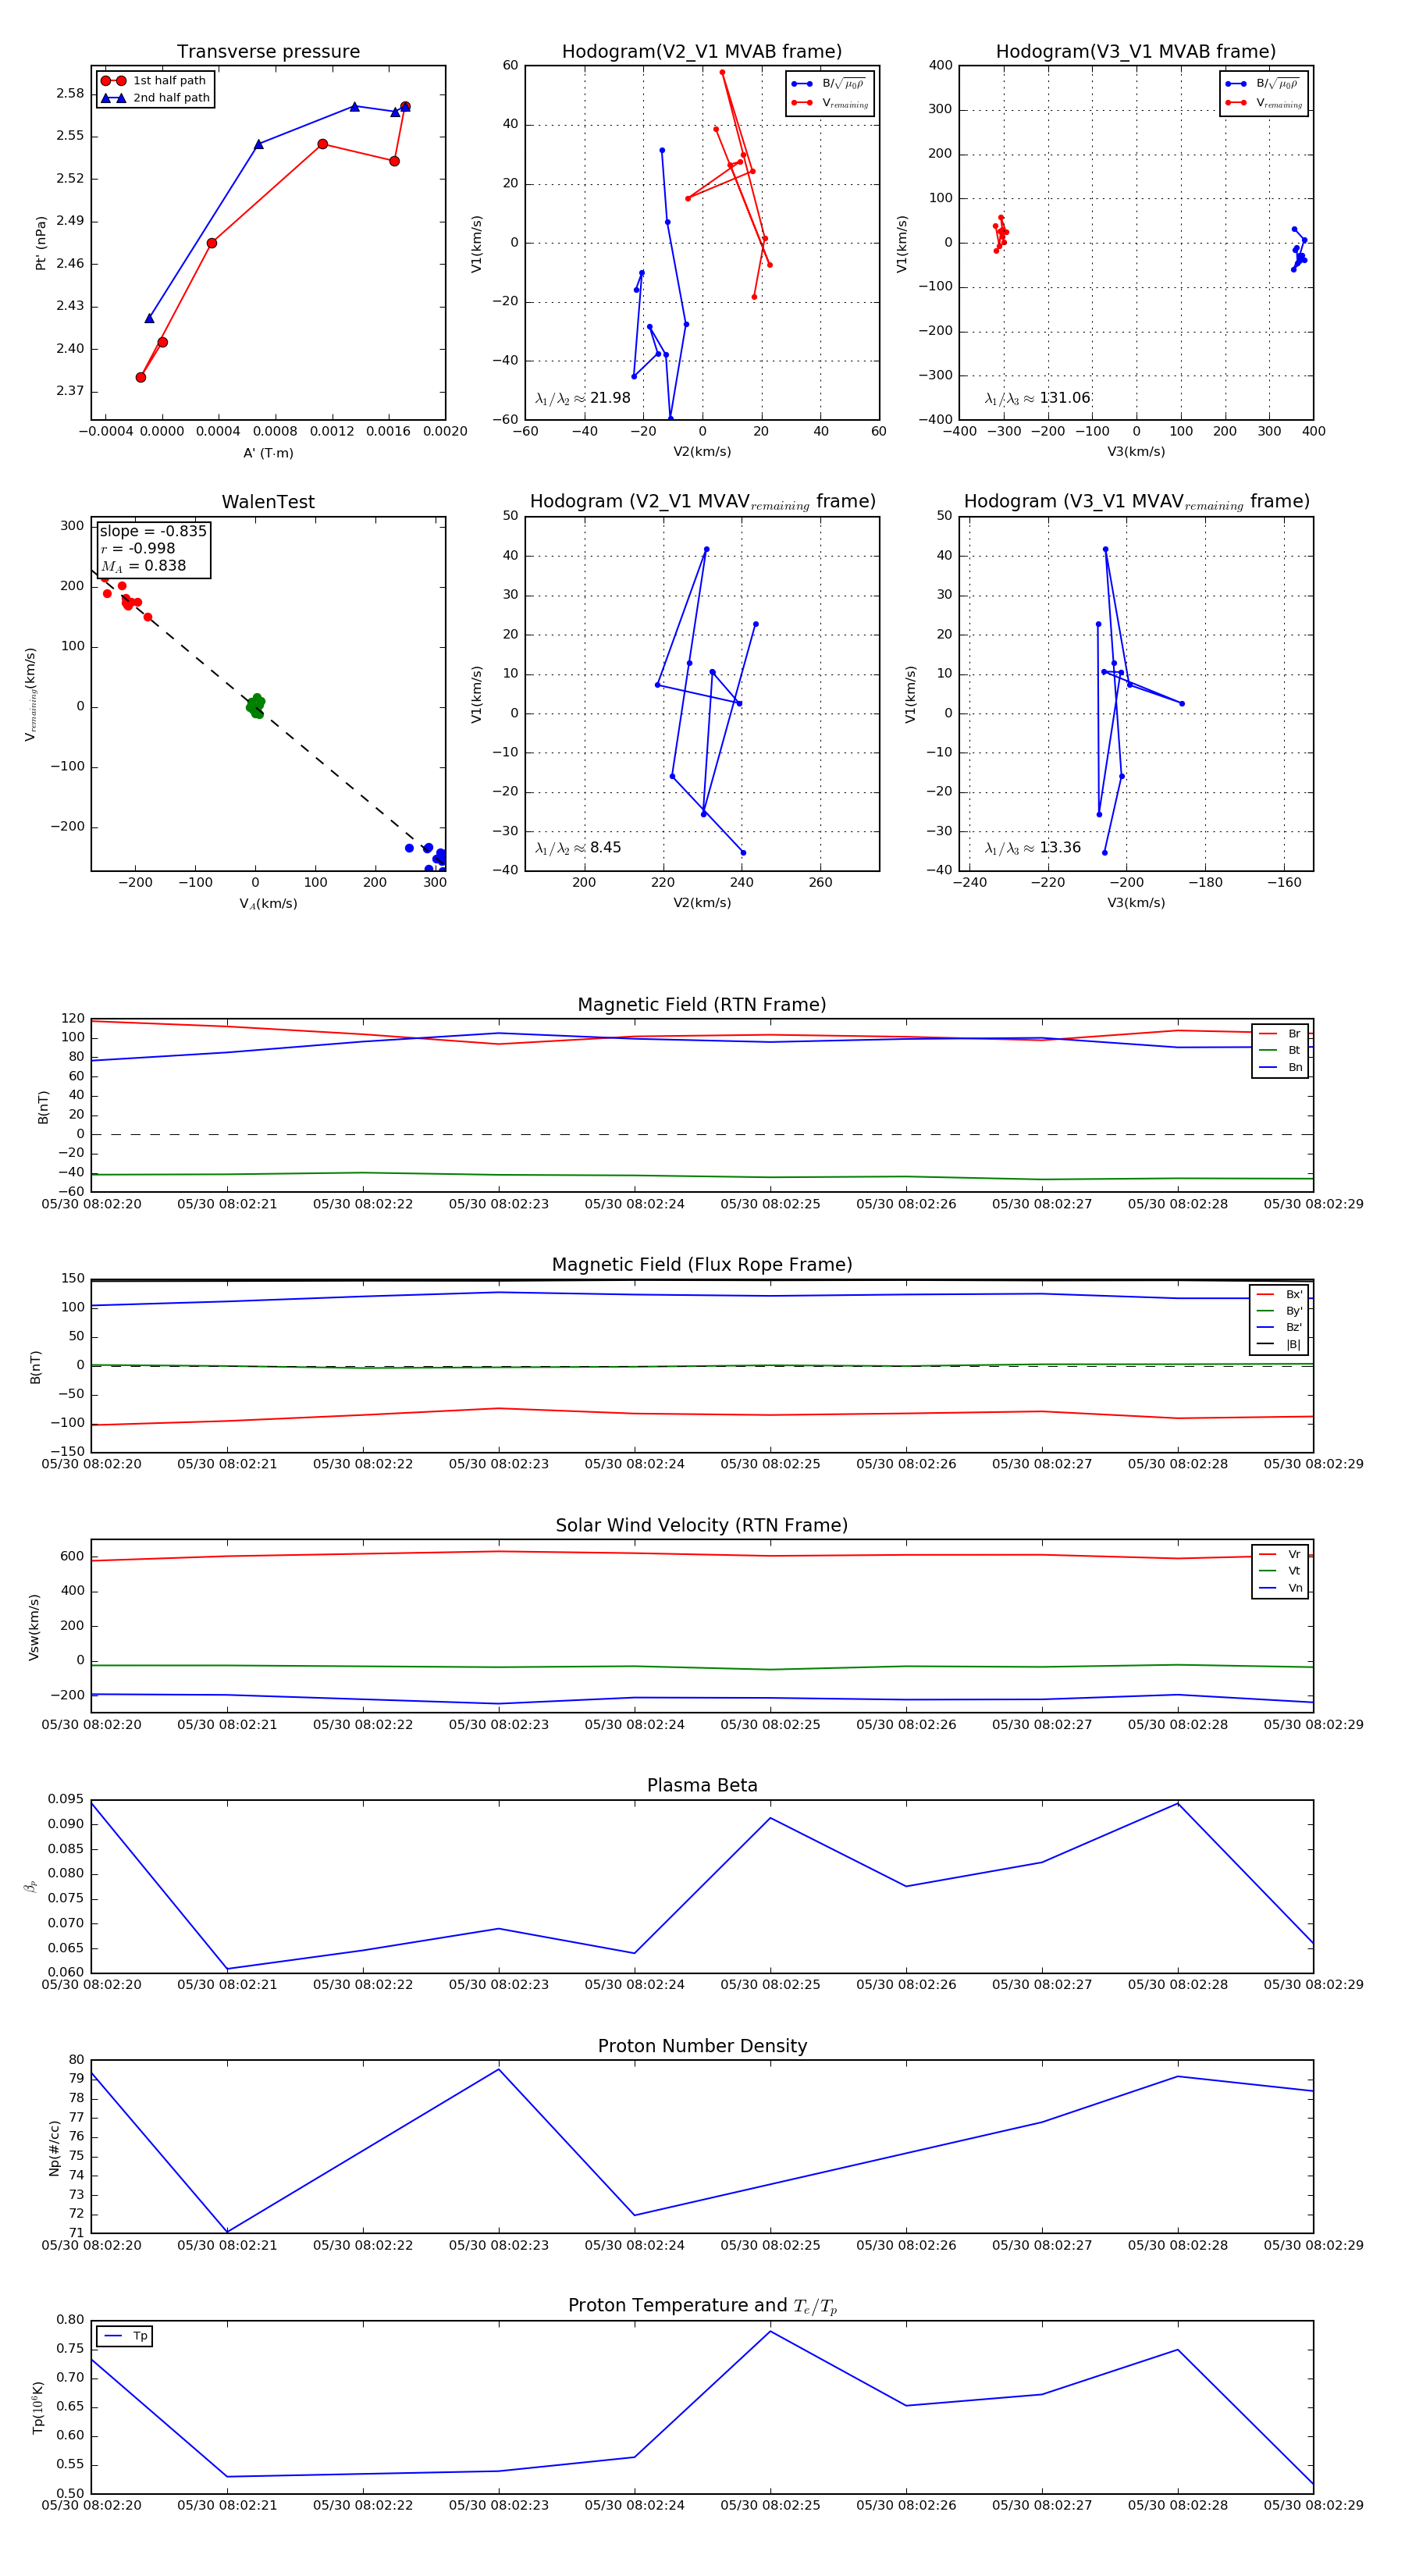Screen dimensions: 1405x2576
Task: Click the eigenvalue ratio value 21.98
Action: [610, 398]
